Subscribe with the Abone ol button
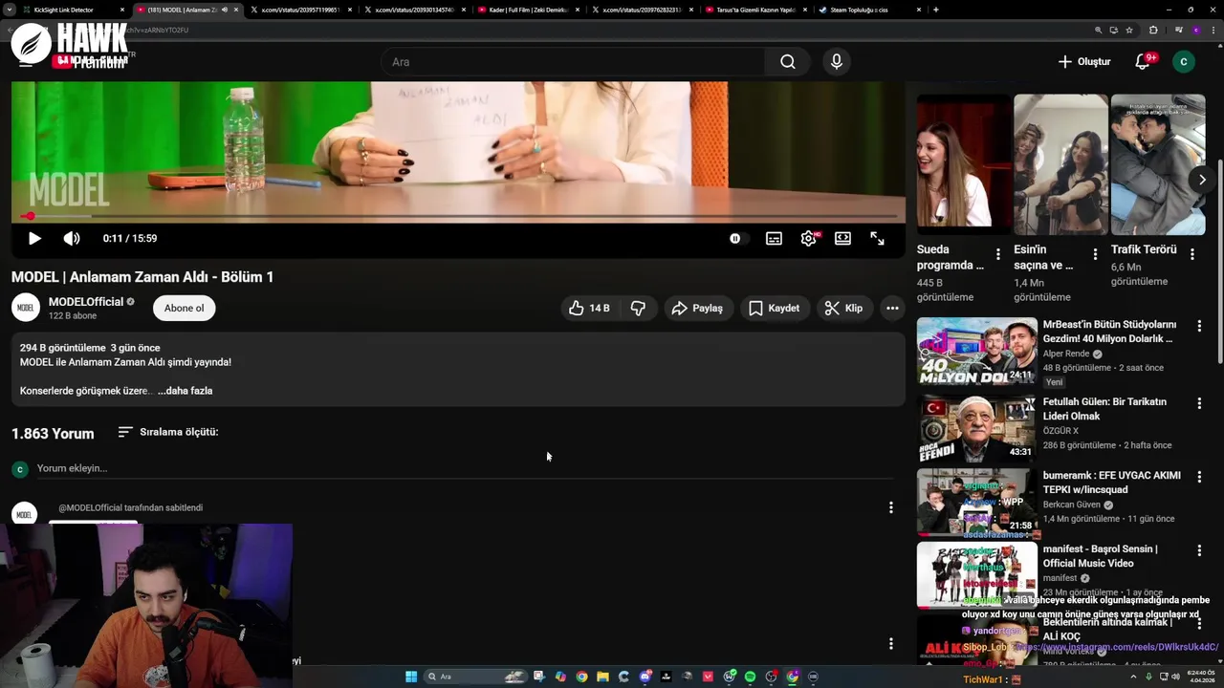Screen dimensions: 1224x688 pos(184,308)
